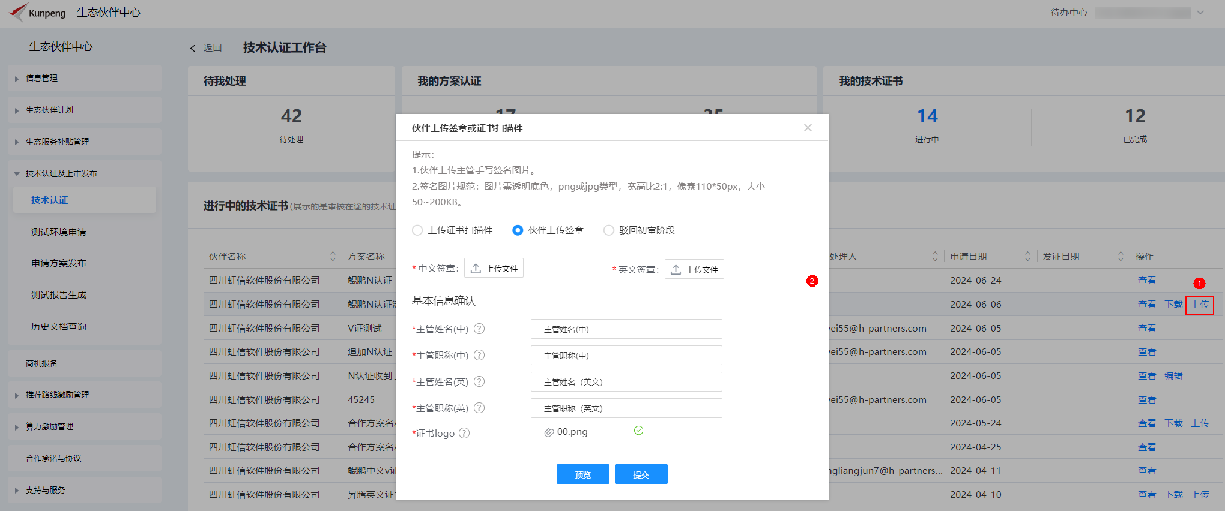
Task: Open 技术认证 sidebar item
Action: (x=85, y=200)
